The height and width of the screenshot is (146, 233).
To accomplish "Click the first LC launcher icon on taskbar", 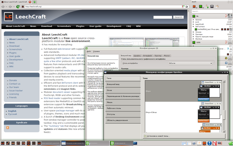I will coord(3,143).
